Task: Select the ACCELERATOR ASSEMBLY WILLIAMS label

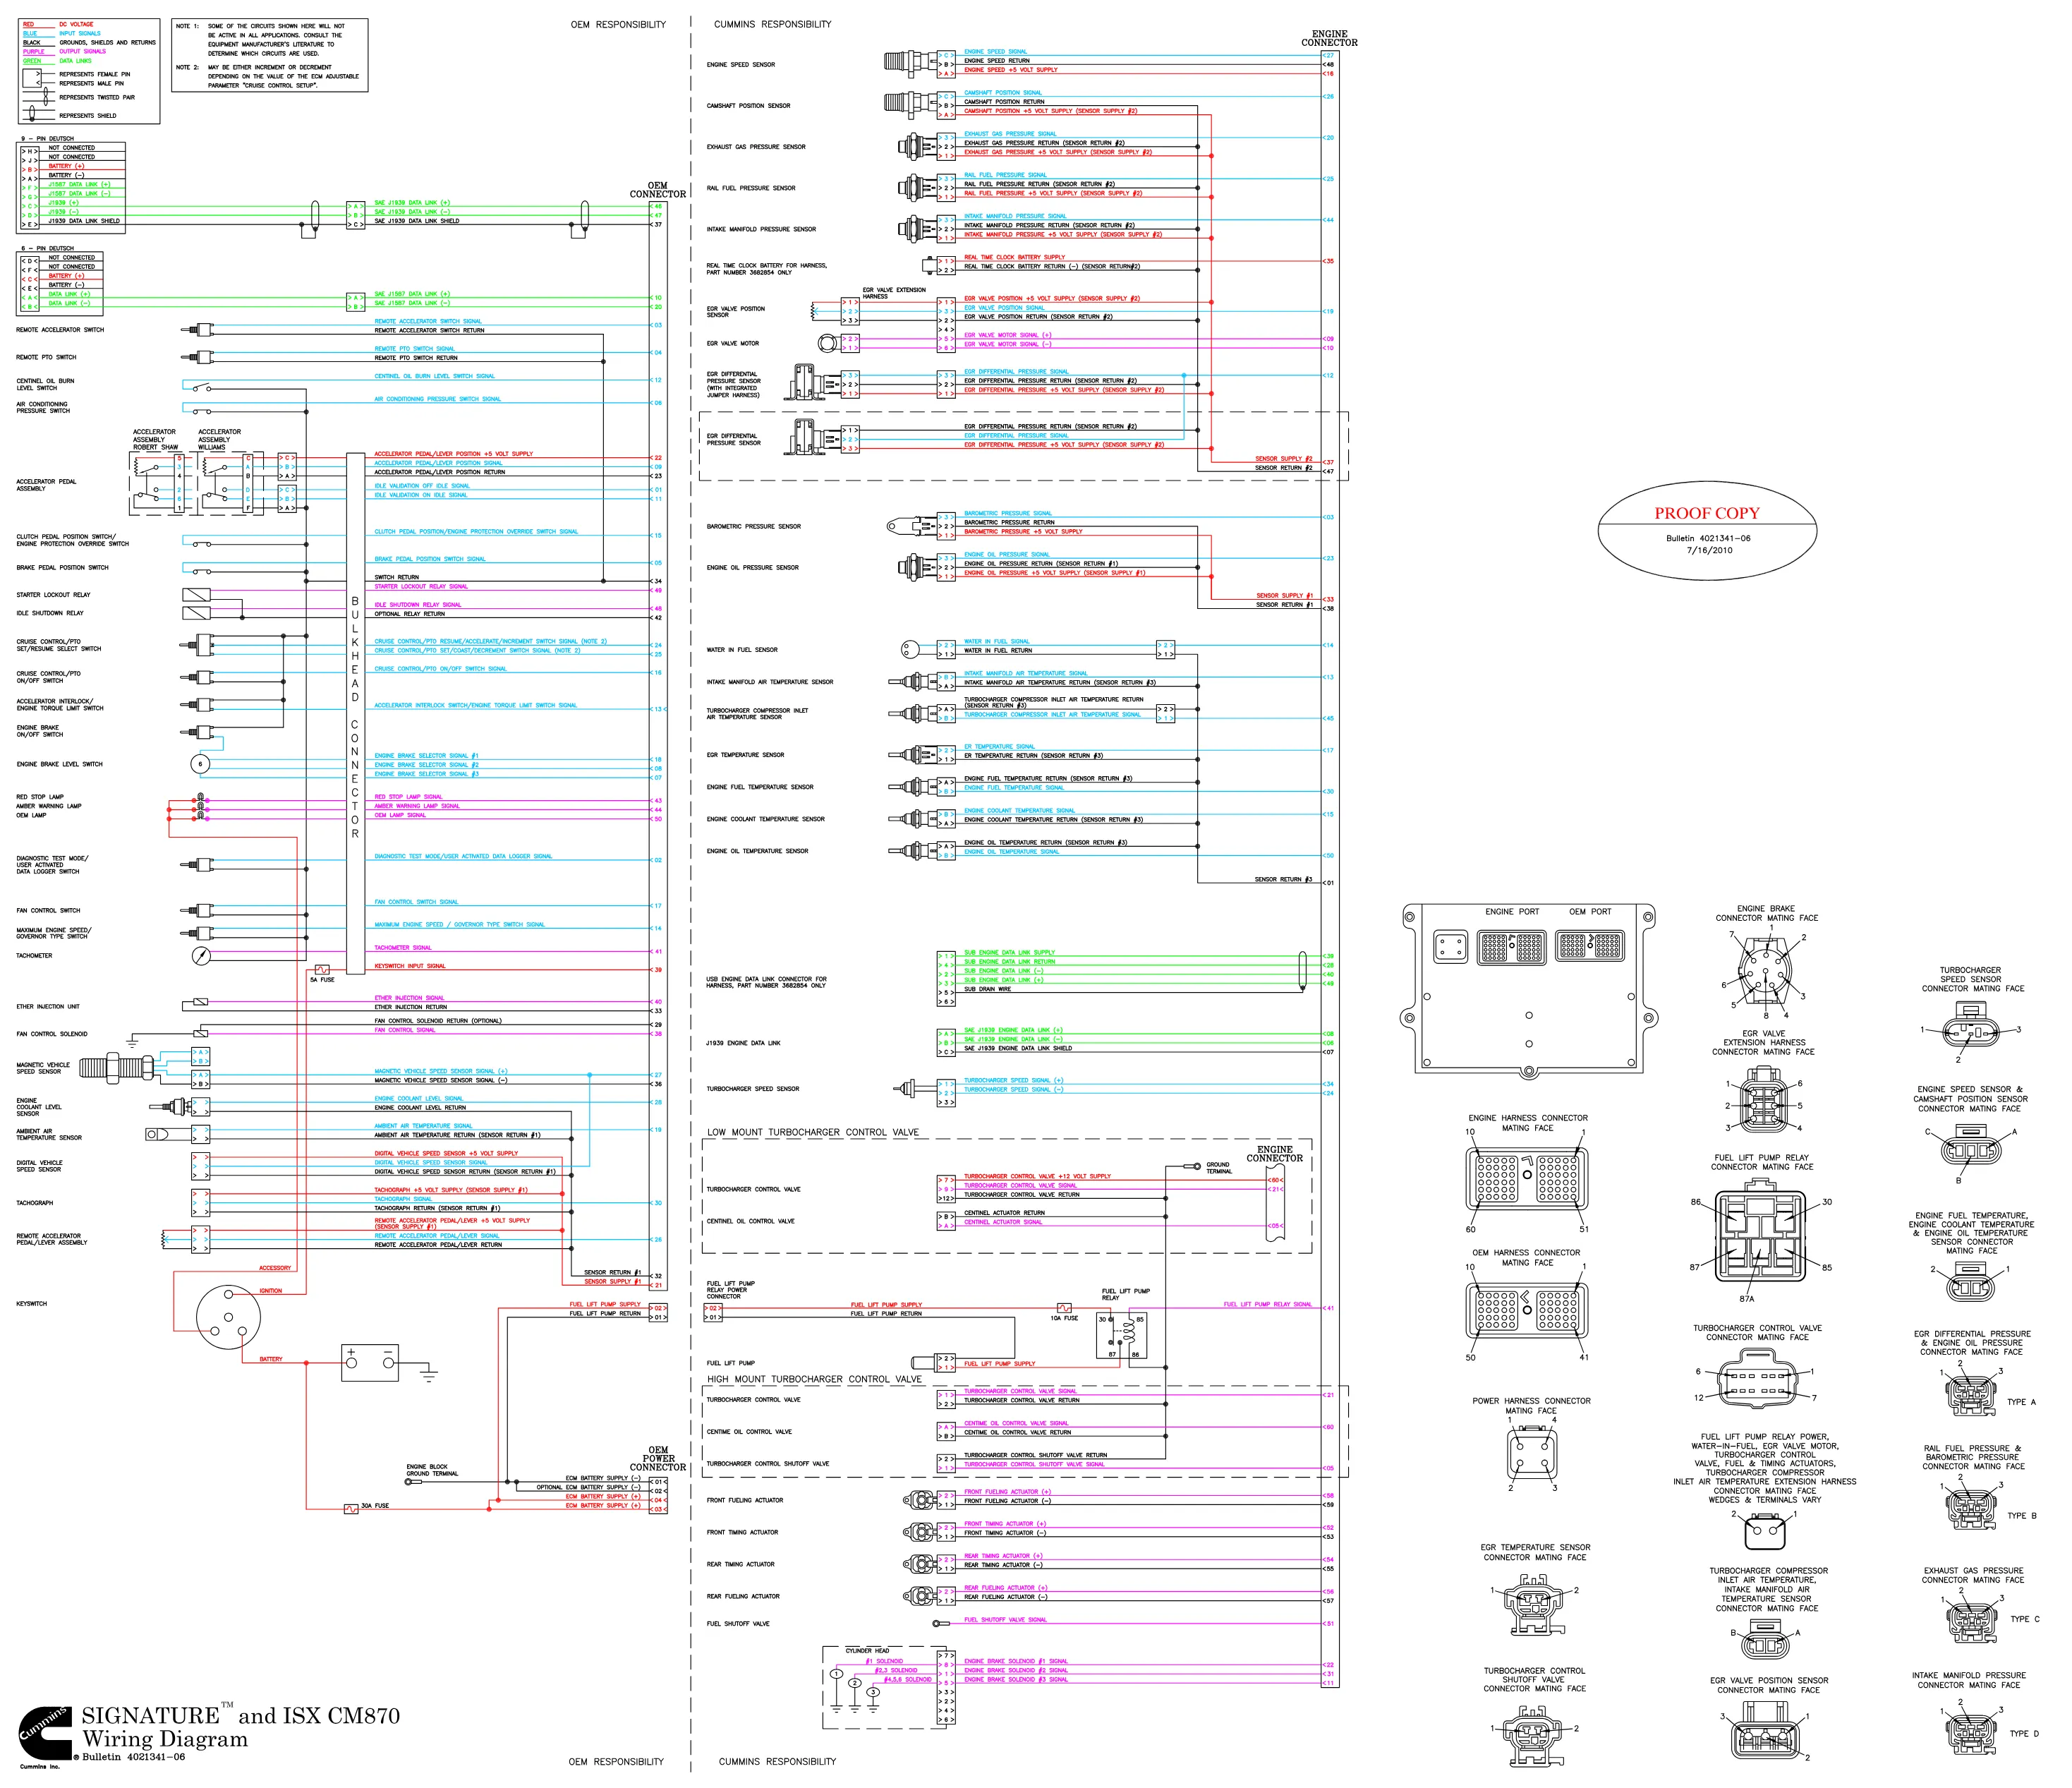Action: (x=219, y=440)
